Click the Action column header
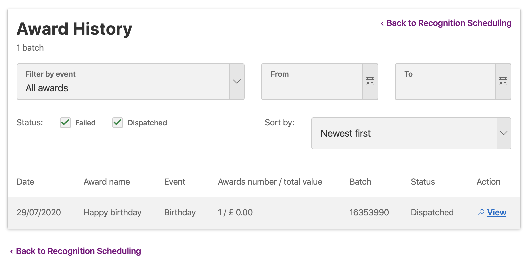The width and height of the screenshot is (526, 268). coord(488,182)
